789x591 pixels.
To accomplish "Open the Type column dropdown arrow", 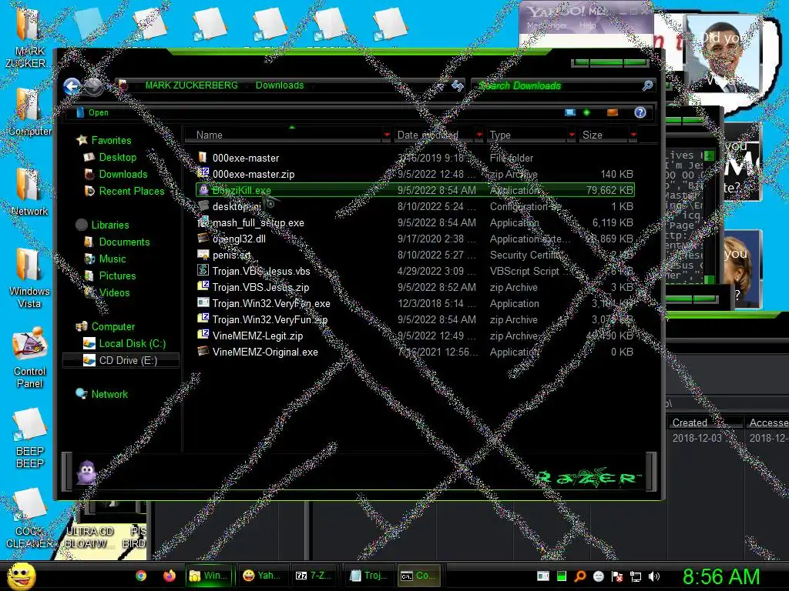I will pyautogui.click(x=572, y=135).
